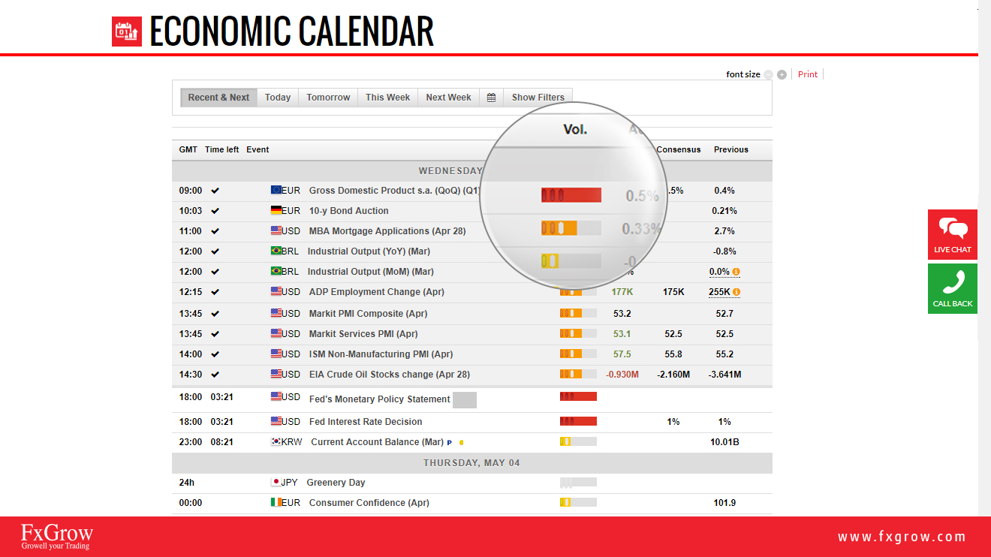The height and width of the screenshot is (557, 991).
Task: Click the Print link
Action: 808,74
